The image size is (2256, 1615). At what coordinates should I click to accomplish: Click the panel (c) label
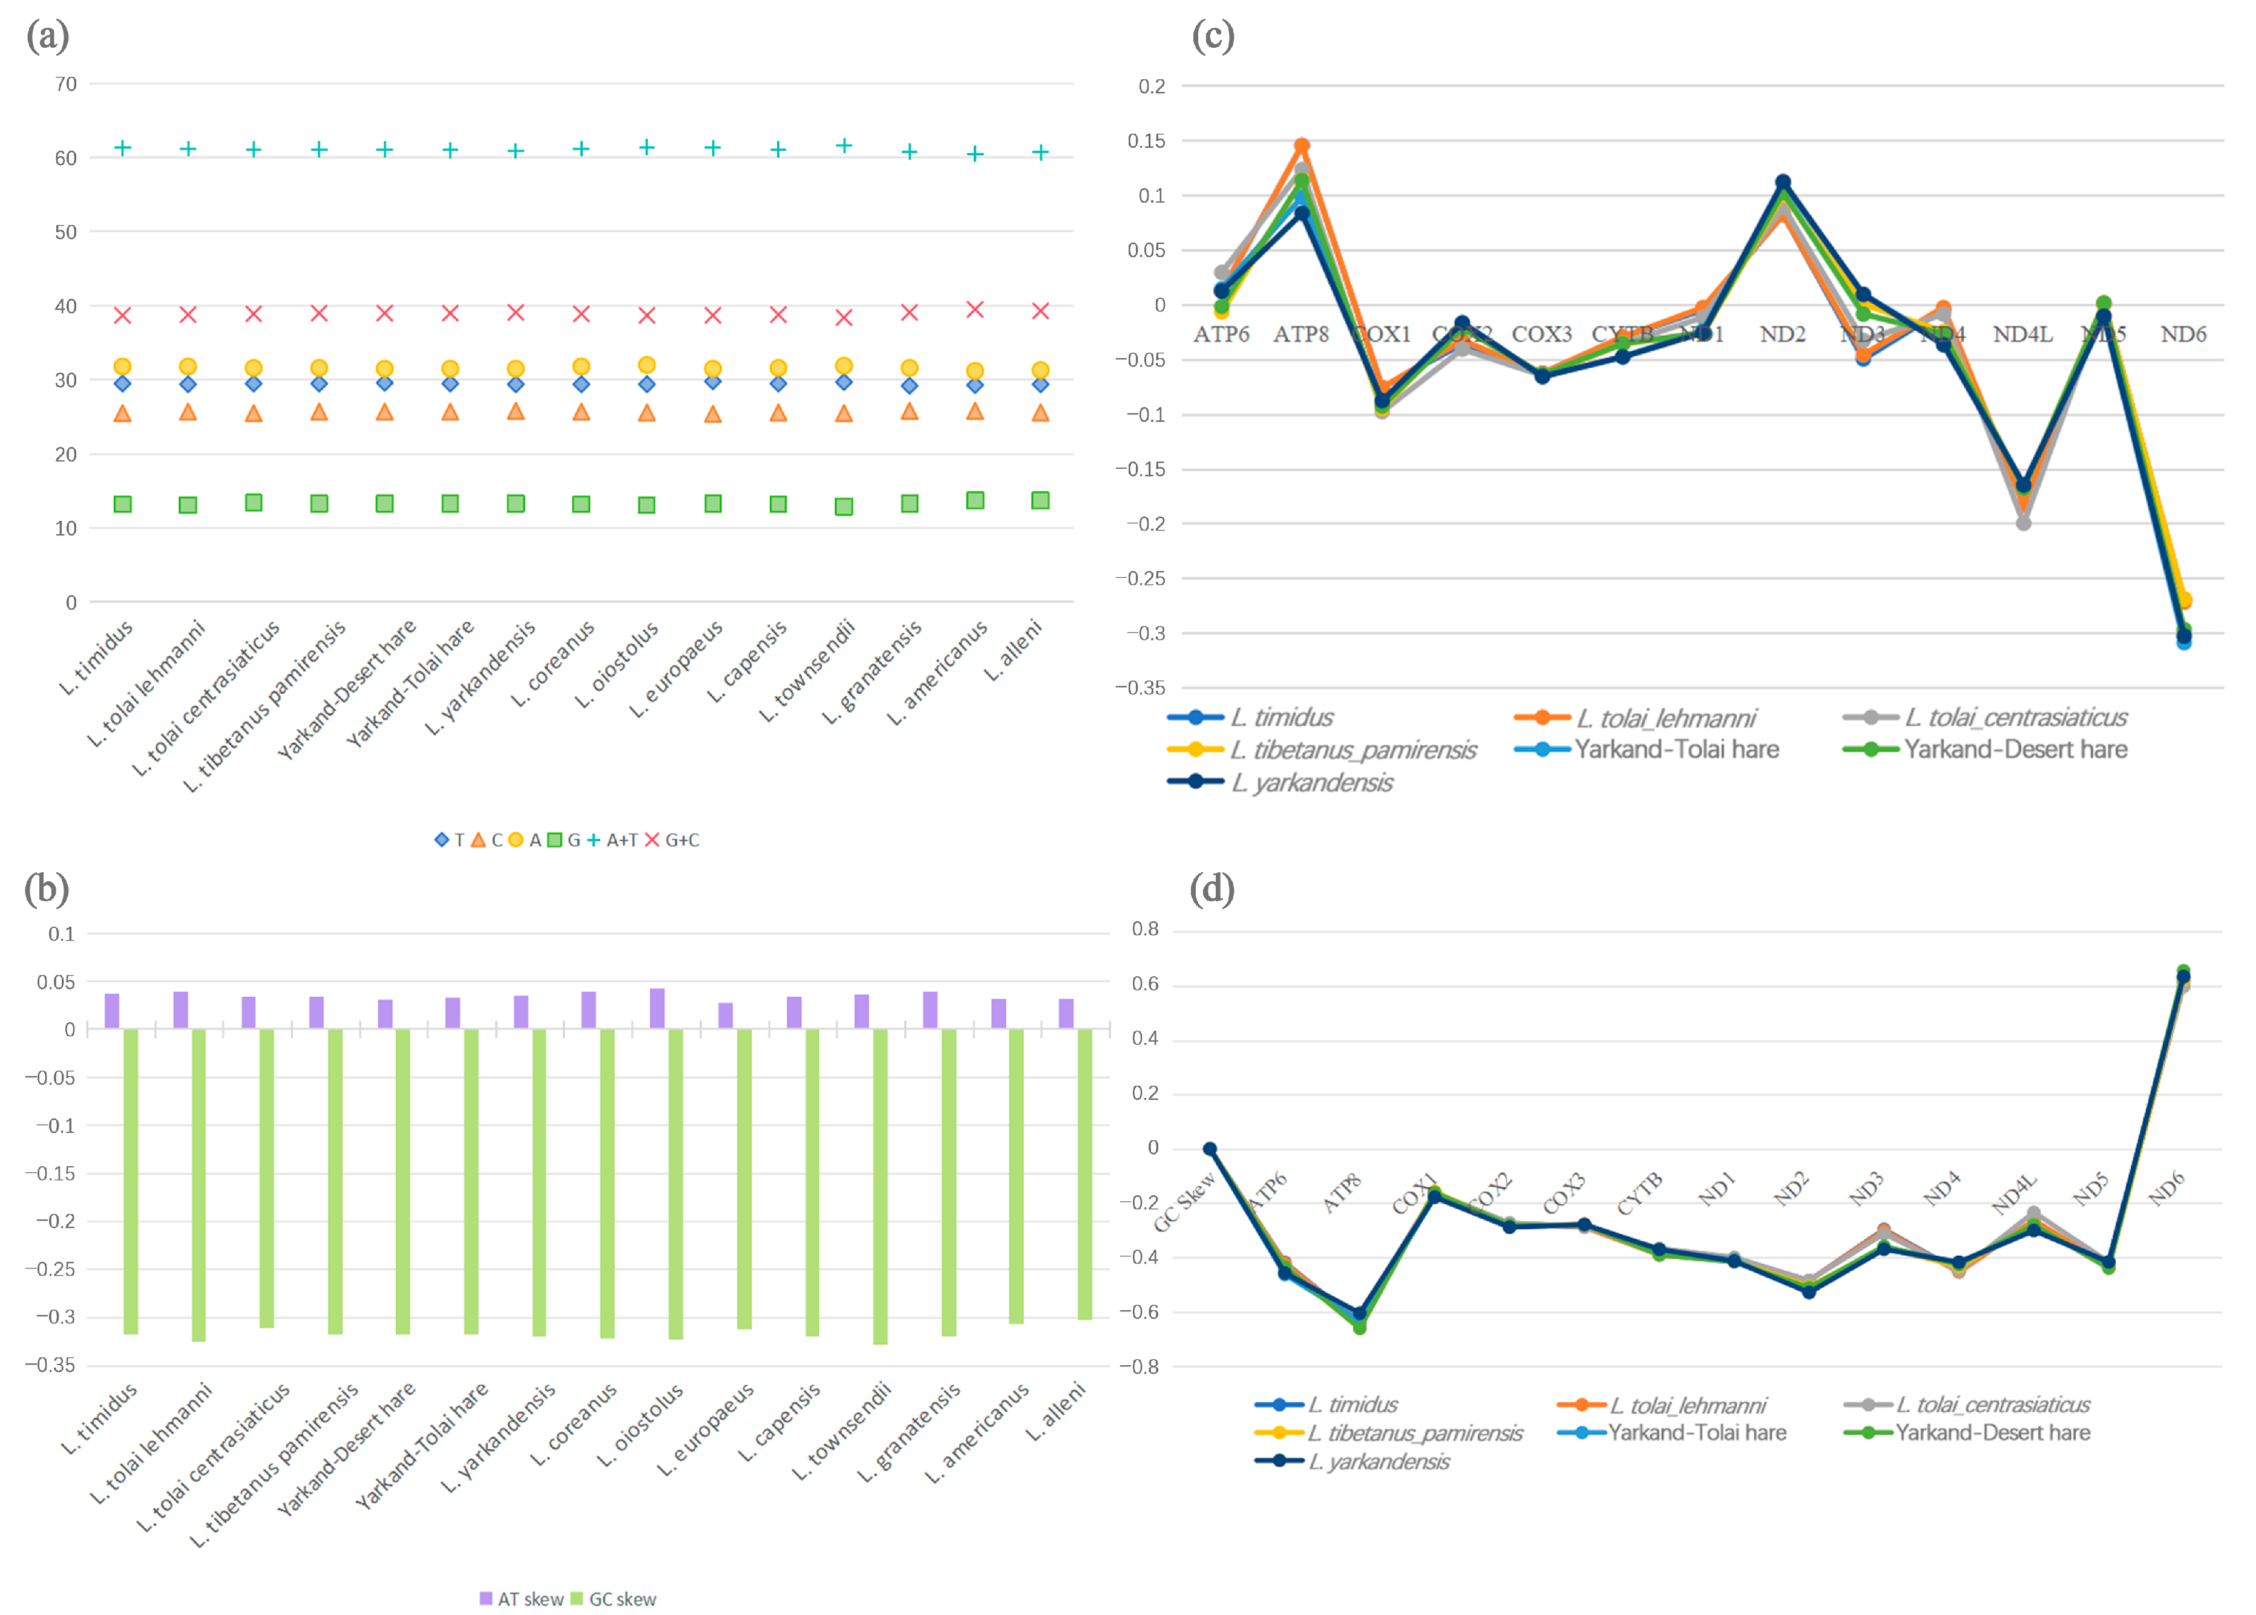pos(1213,36)
